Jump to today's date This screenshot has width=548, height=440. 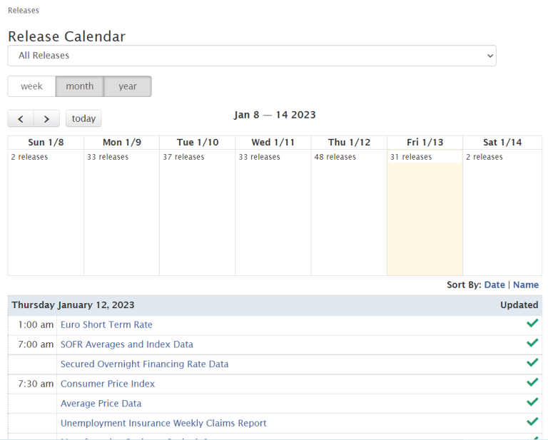pos(83,118)
